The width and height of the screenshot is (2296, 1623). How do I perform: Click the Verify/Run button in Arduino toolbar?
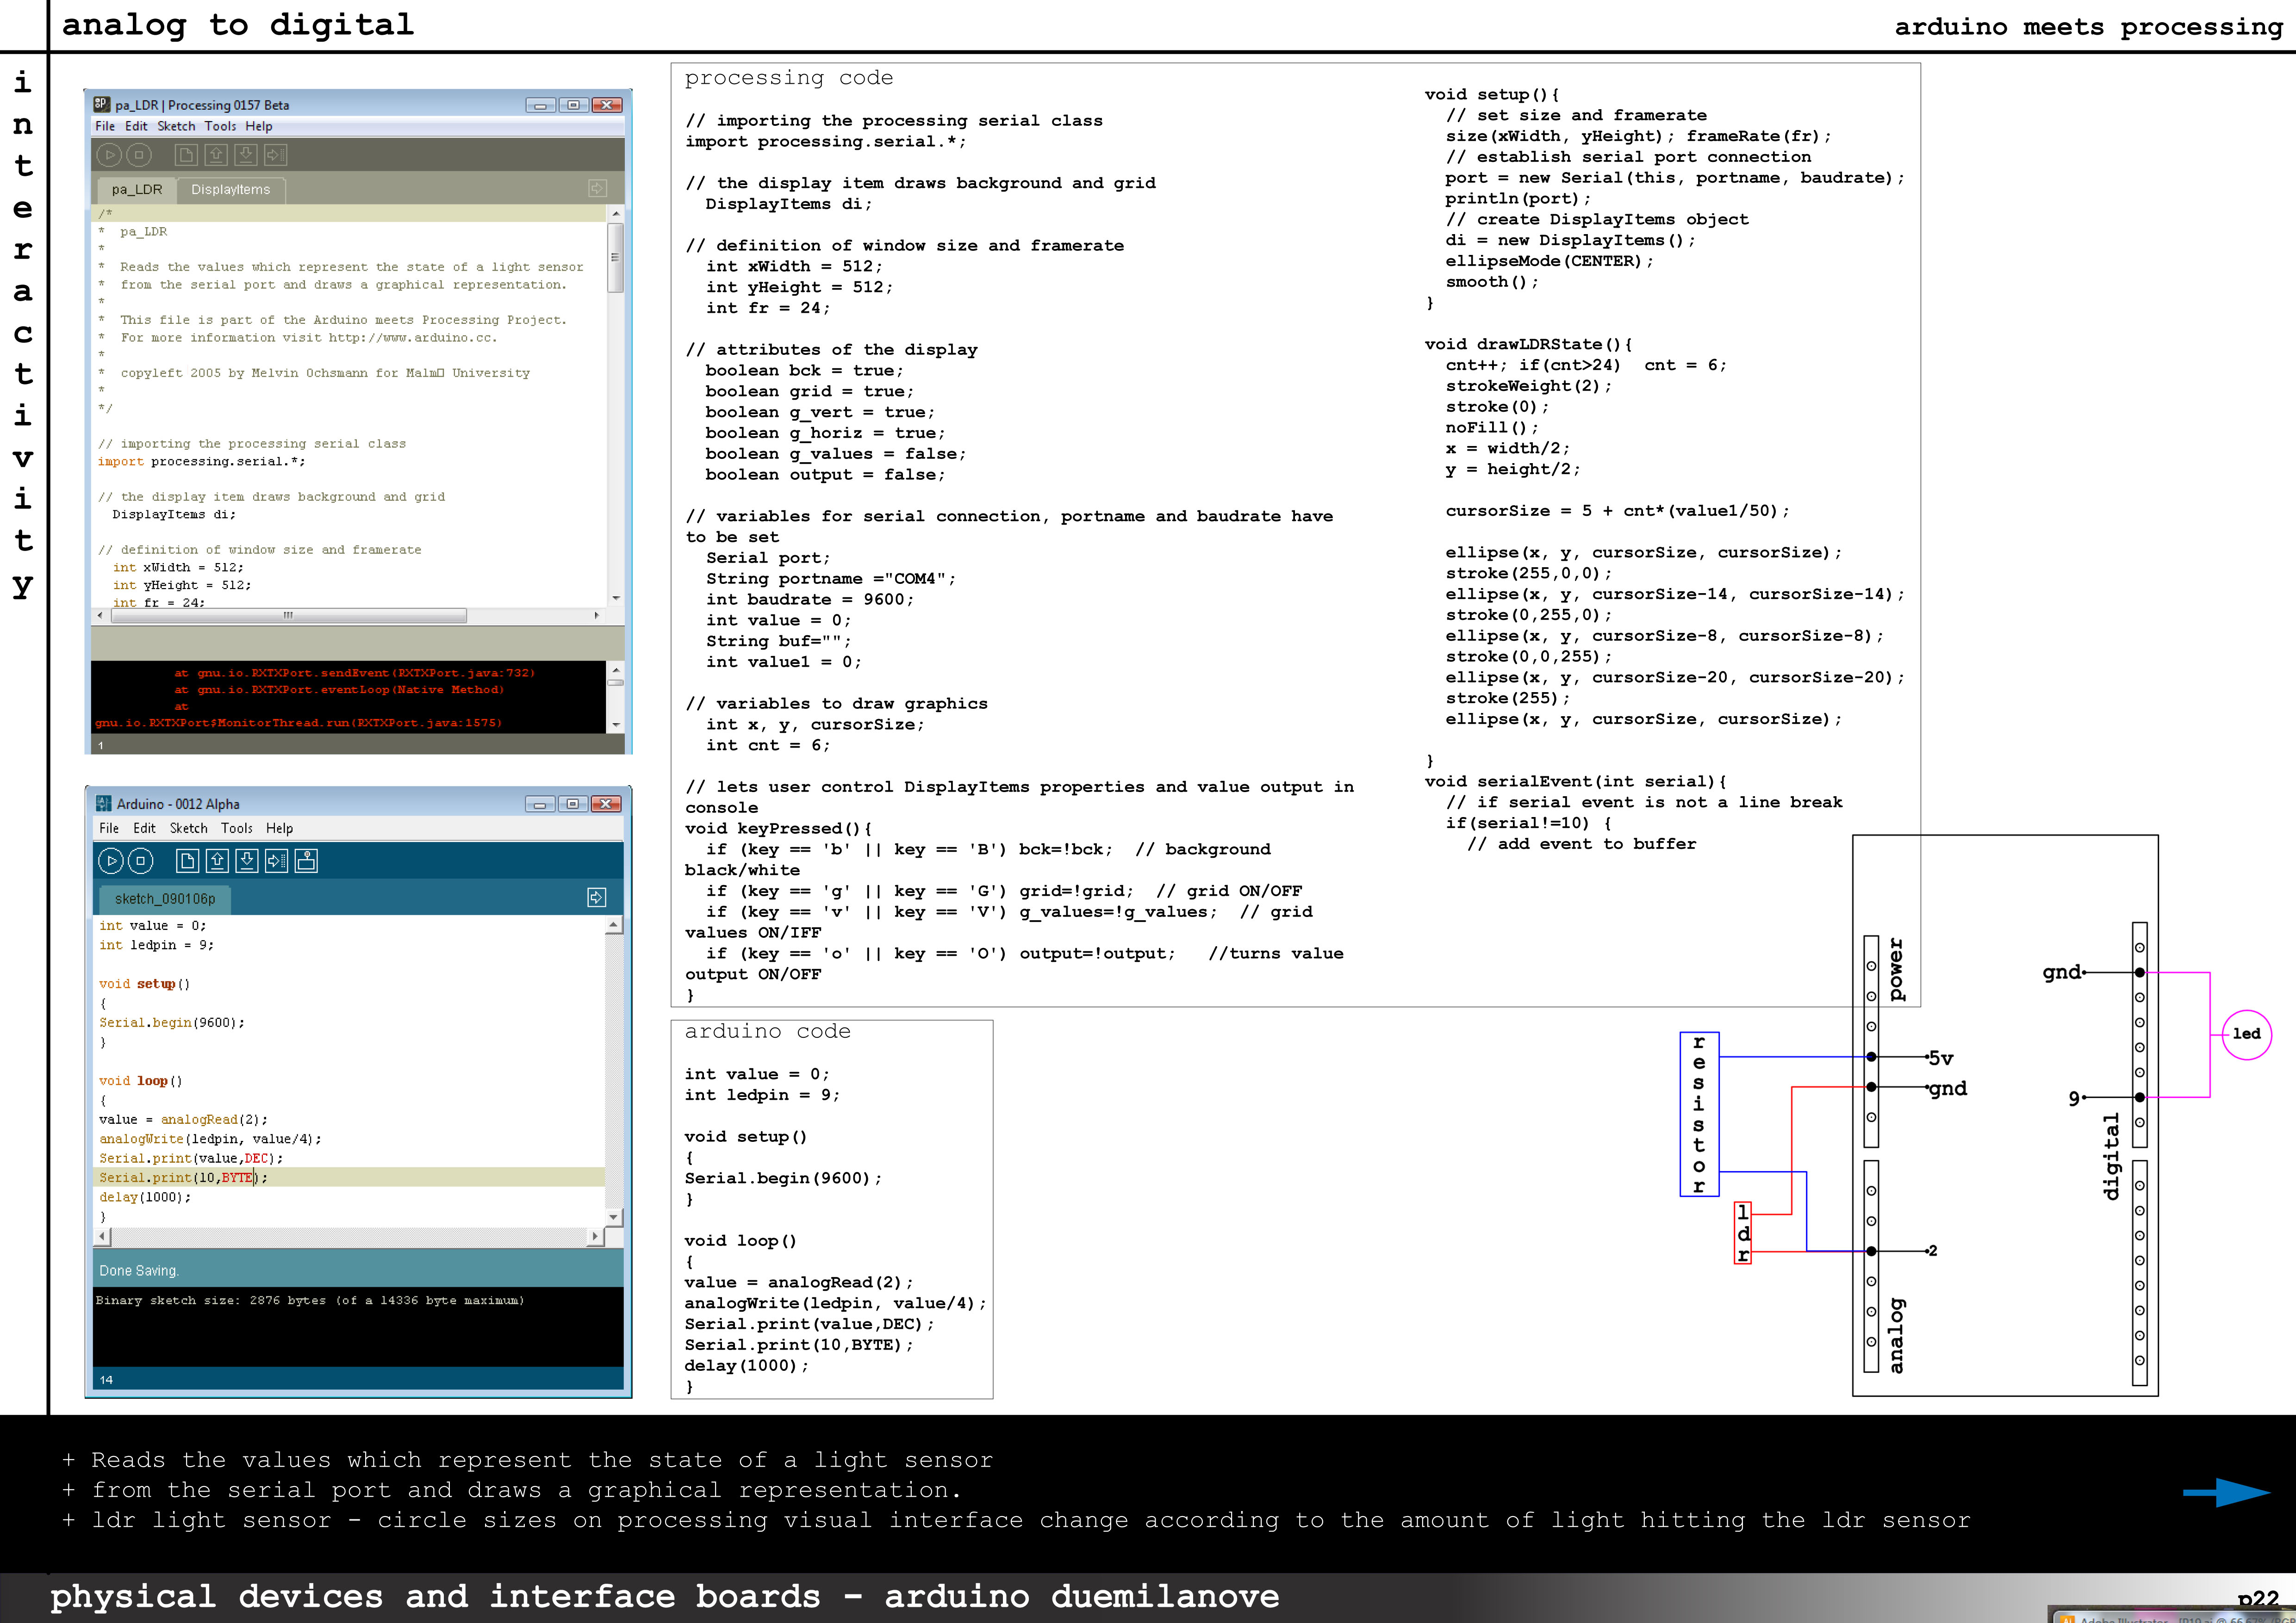coord(111,861)
